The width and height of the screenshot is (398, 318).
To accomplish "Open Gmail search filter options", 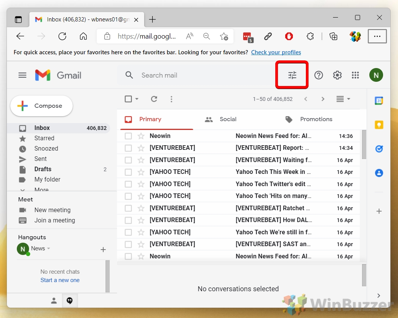I will [292, 75].
